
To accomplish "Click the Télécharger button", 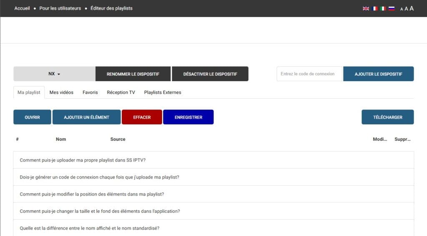I will pyautogui.click(x=387, y=117).
